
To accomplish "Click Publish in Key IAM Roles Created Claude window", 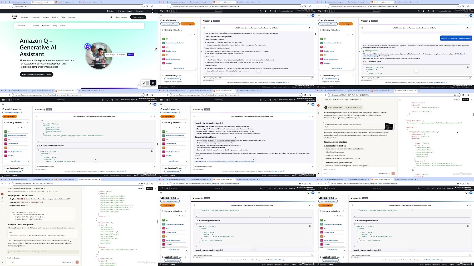I will coord(466,100).
